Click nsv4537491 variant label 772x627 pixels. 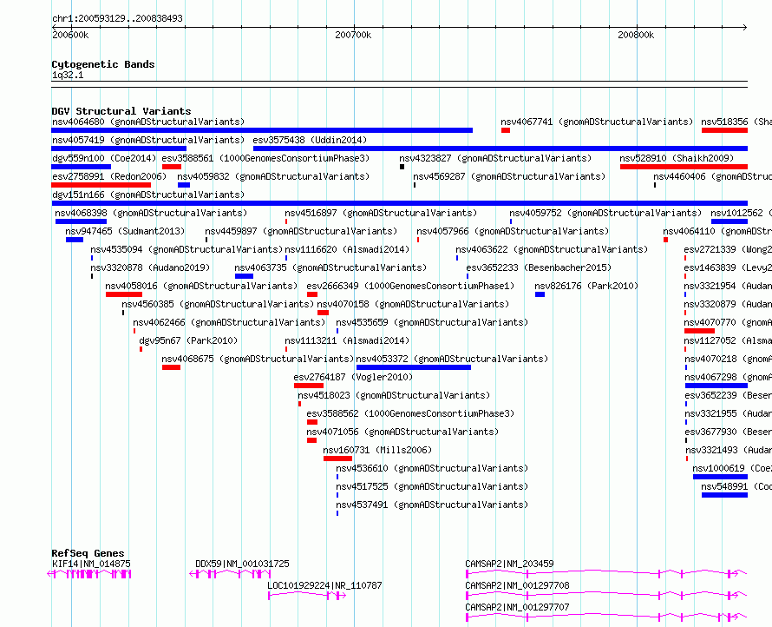point(432,505)
